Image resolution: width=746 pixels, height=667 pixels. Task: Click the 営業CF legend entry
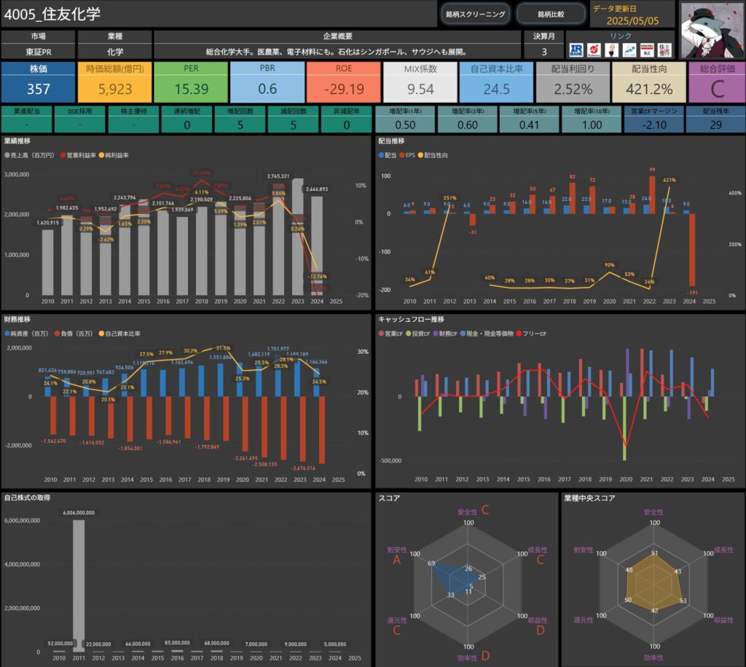[x=390, y=333]
